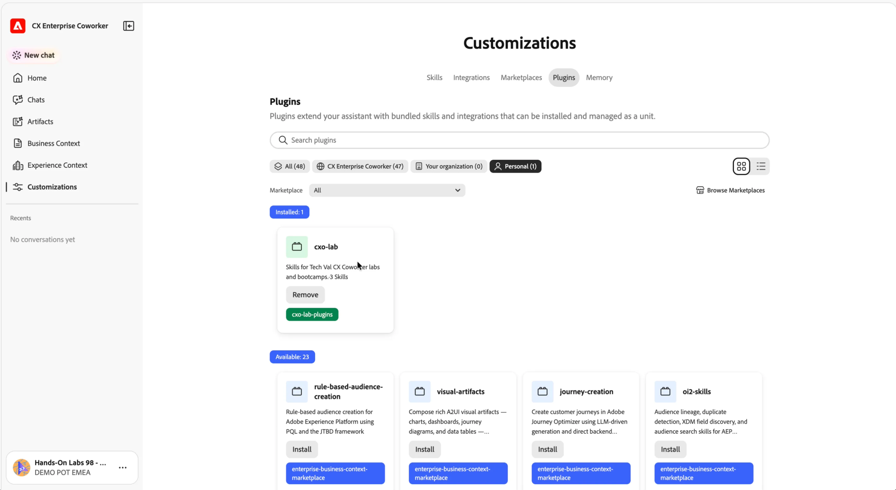Toggle the Personal (1) filter

click(x=515, y=166)
